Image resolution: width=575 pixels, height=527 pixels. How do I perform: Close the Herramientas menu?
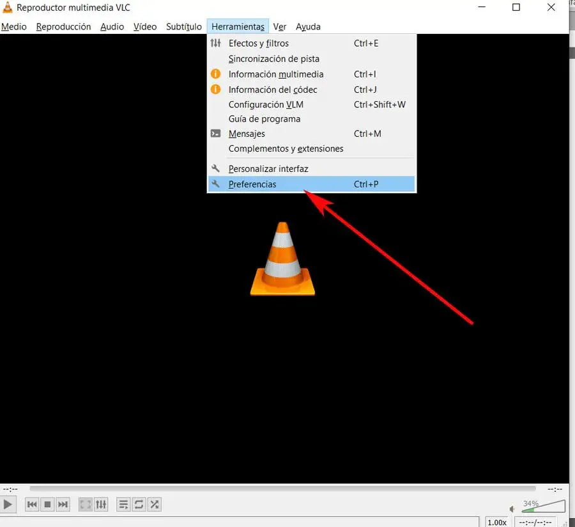[x=238, y=26]
